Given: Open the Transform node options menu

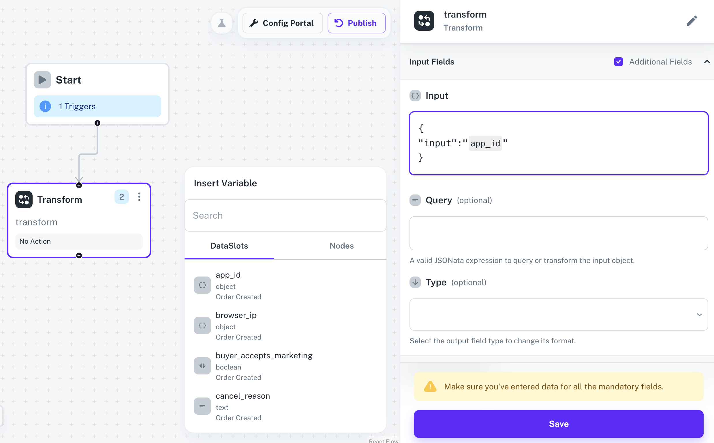Looking at the screenshot, I should coord(139,197).
